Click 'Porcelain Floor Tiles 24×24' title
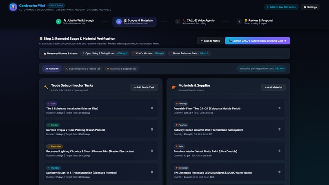329x185 pixels. (207, 109)
